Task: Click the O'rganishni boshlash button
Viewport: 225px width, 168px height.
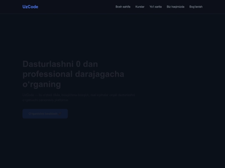Action: click(x=45, y=114)
